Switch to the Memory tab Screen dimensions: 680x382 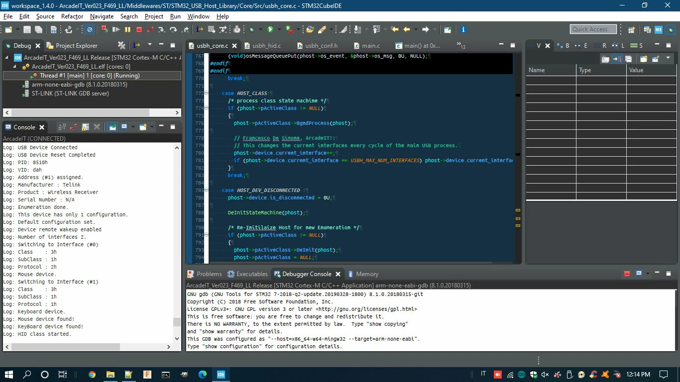363,274
